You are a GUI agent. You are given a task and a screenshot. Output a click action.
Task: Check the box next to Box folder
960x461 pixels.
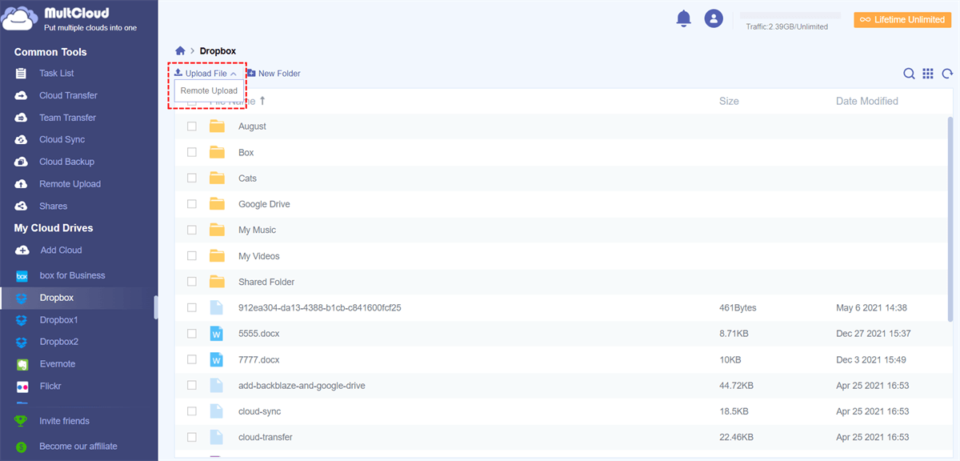coord(192,152)
